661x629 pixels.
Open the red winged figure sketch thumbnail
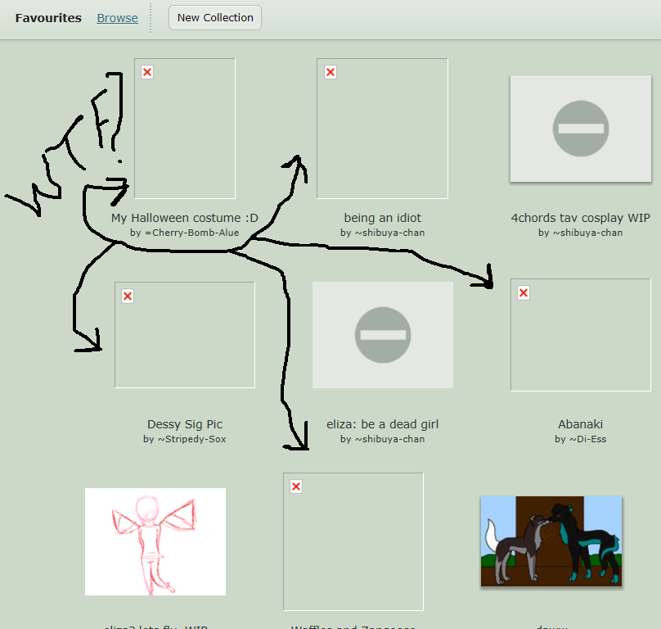pyautogui.click(x=155, y=541)
